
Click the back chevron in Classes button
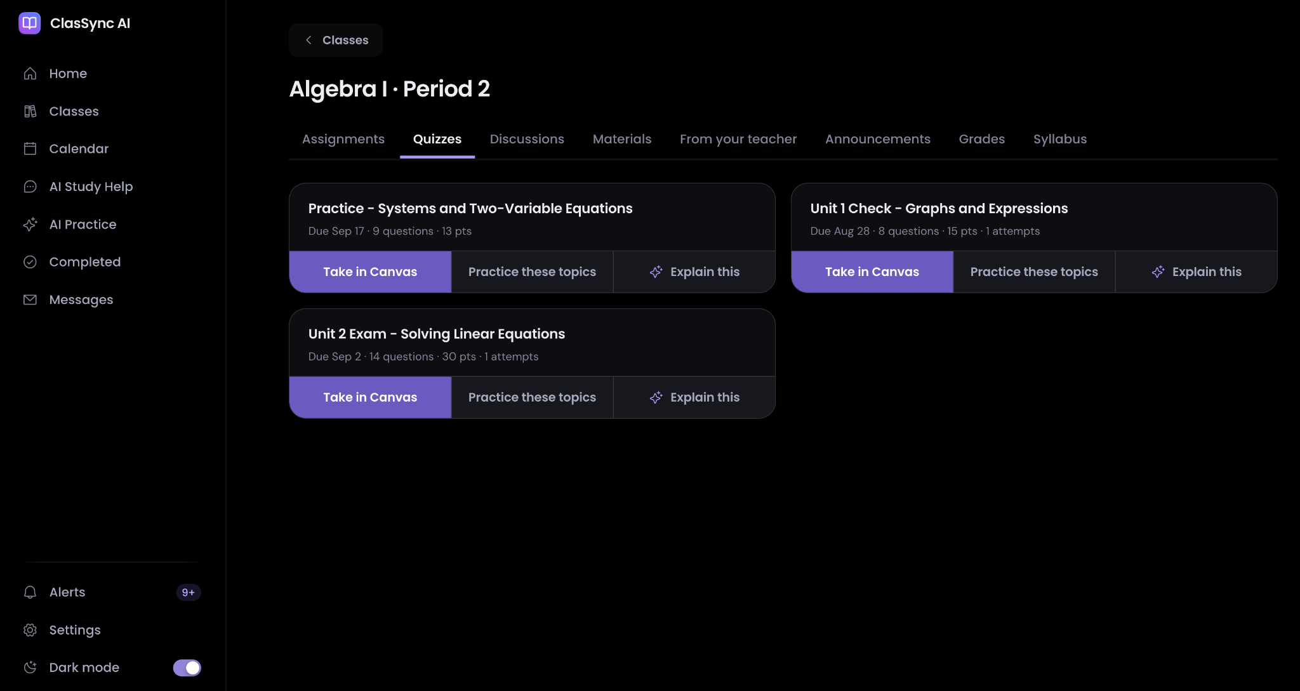pos(308,40)
